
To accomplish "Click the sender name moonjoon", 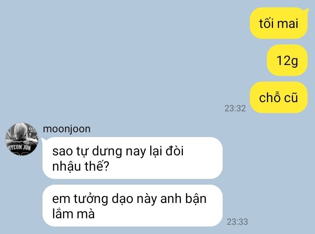I will [x=66, y=129].
